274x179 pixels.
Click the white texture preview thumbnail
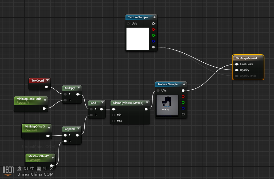(138, 39)
